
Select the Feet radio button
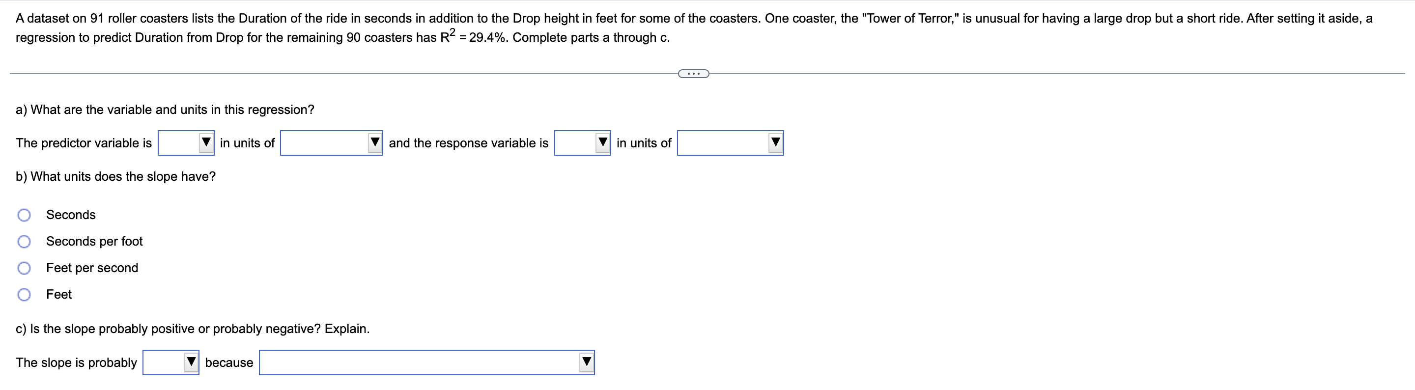(24, 294)
